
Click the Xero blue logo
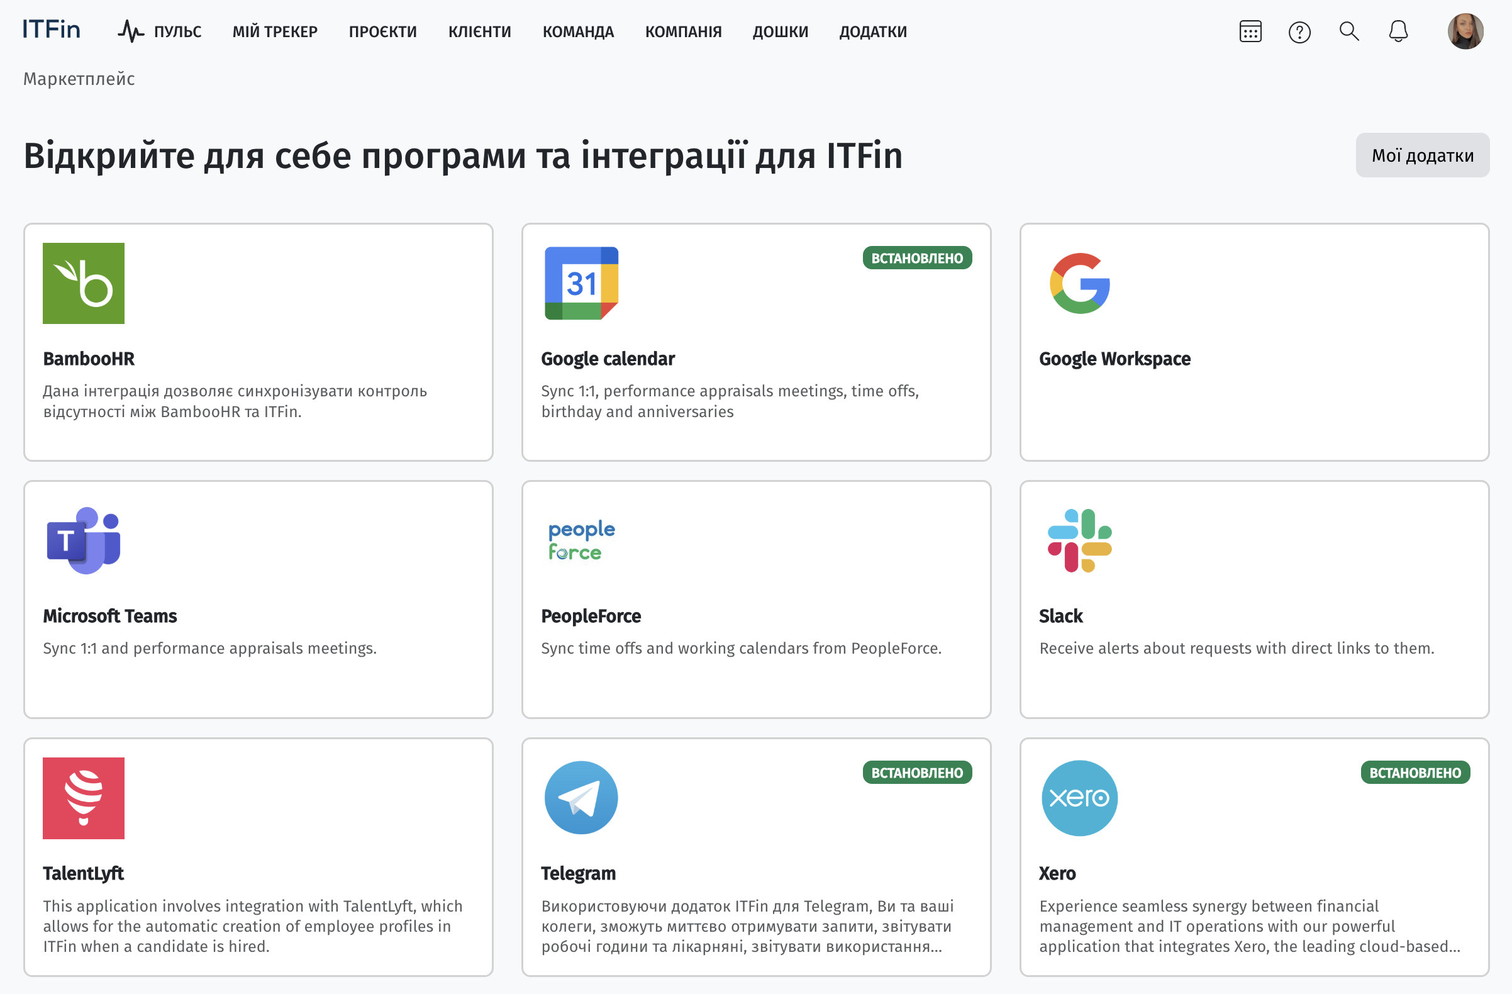1079,798
